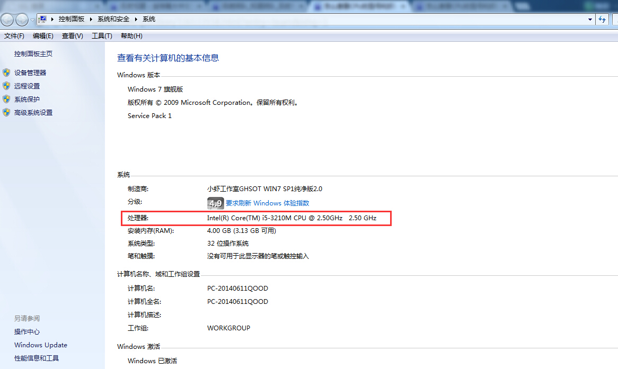Click the 计算机名 value PC-20140611QOOD
The width and height of the screenshot is (618, 369).
click(237, 289)
